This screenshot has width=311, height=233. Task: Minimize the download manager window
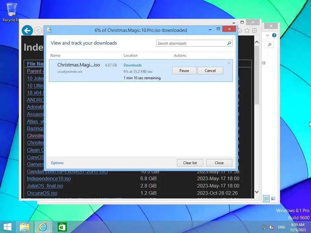click(x=210, y=29)
